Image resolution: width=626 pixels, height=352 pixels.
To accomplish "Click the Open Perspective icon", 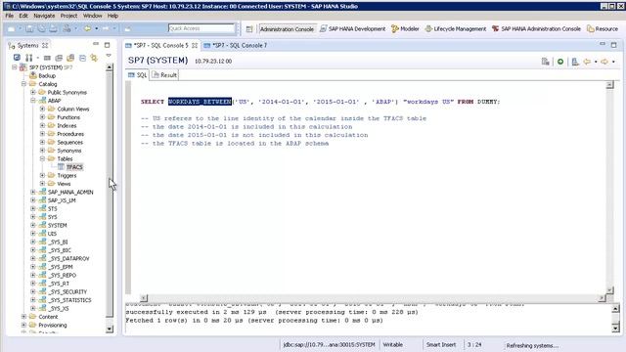I will pos(249,29).
